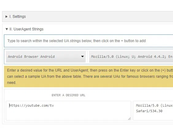Viewport: 173px width, 130px height.
Task: Click the Safari/534.30 UserAgent text area
Action: click(153, 111)
